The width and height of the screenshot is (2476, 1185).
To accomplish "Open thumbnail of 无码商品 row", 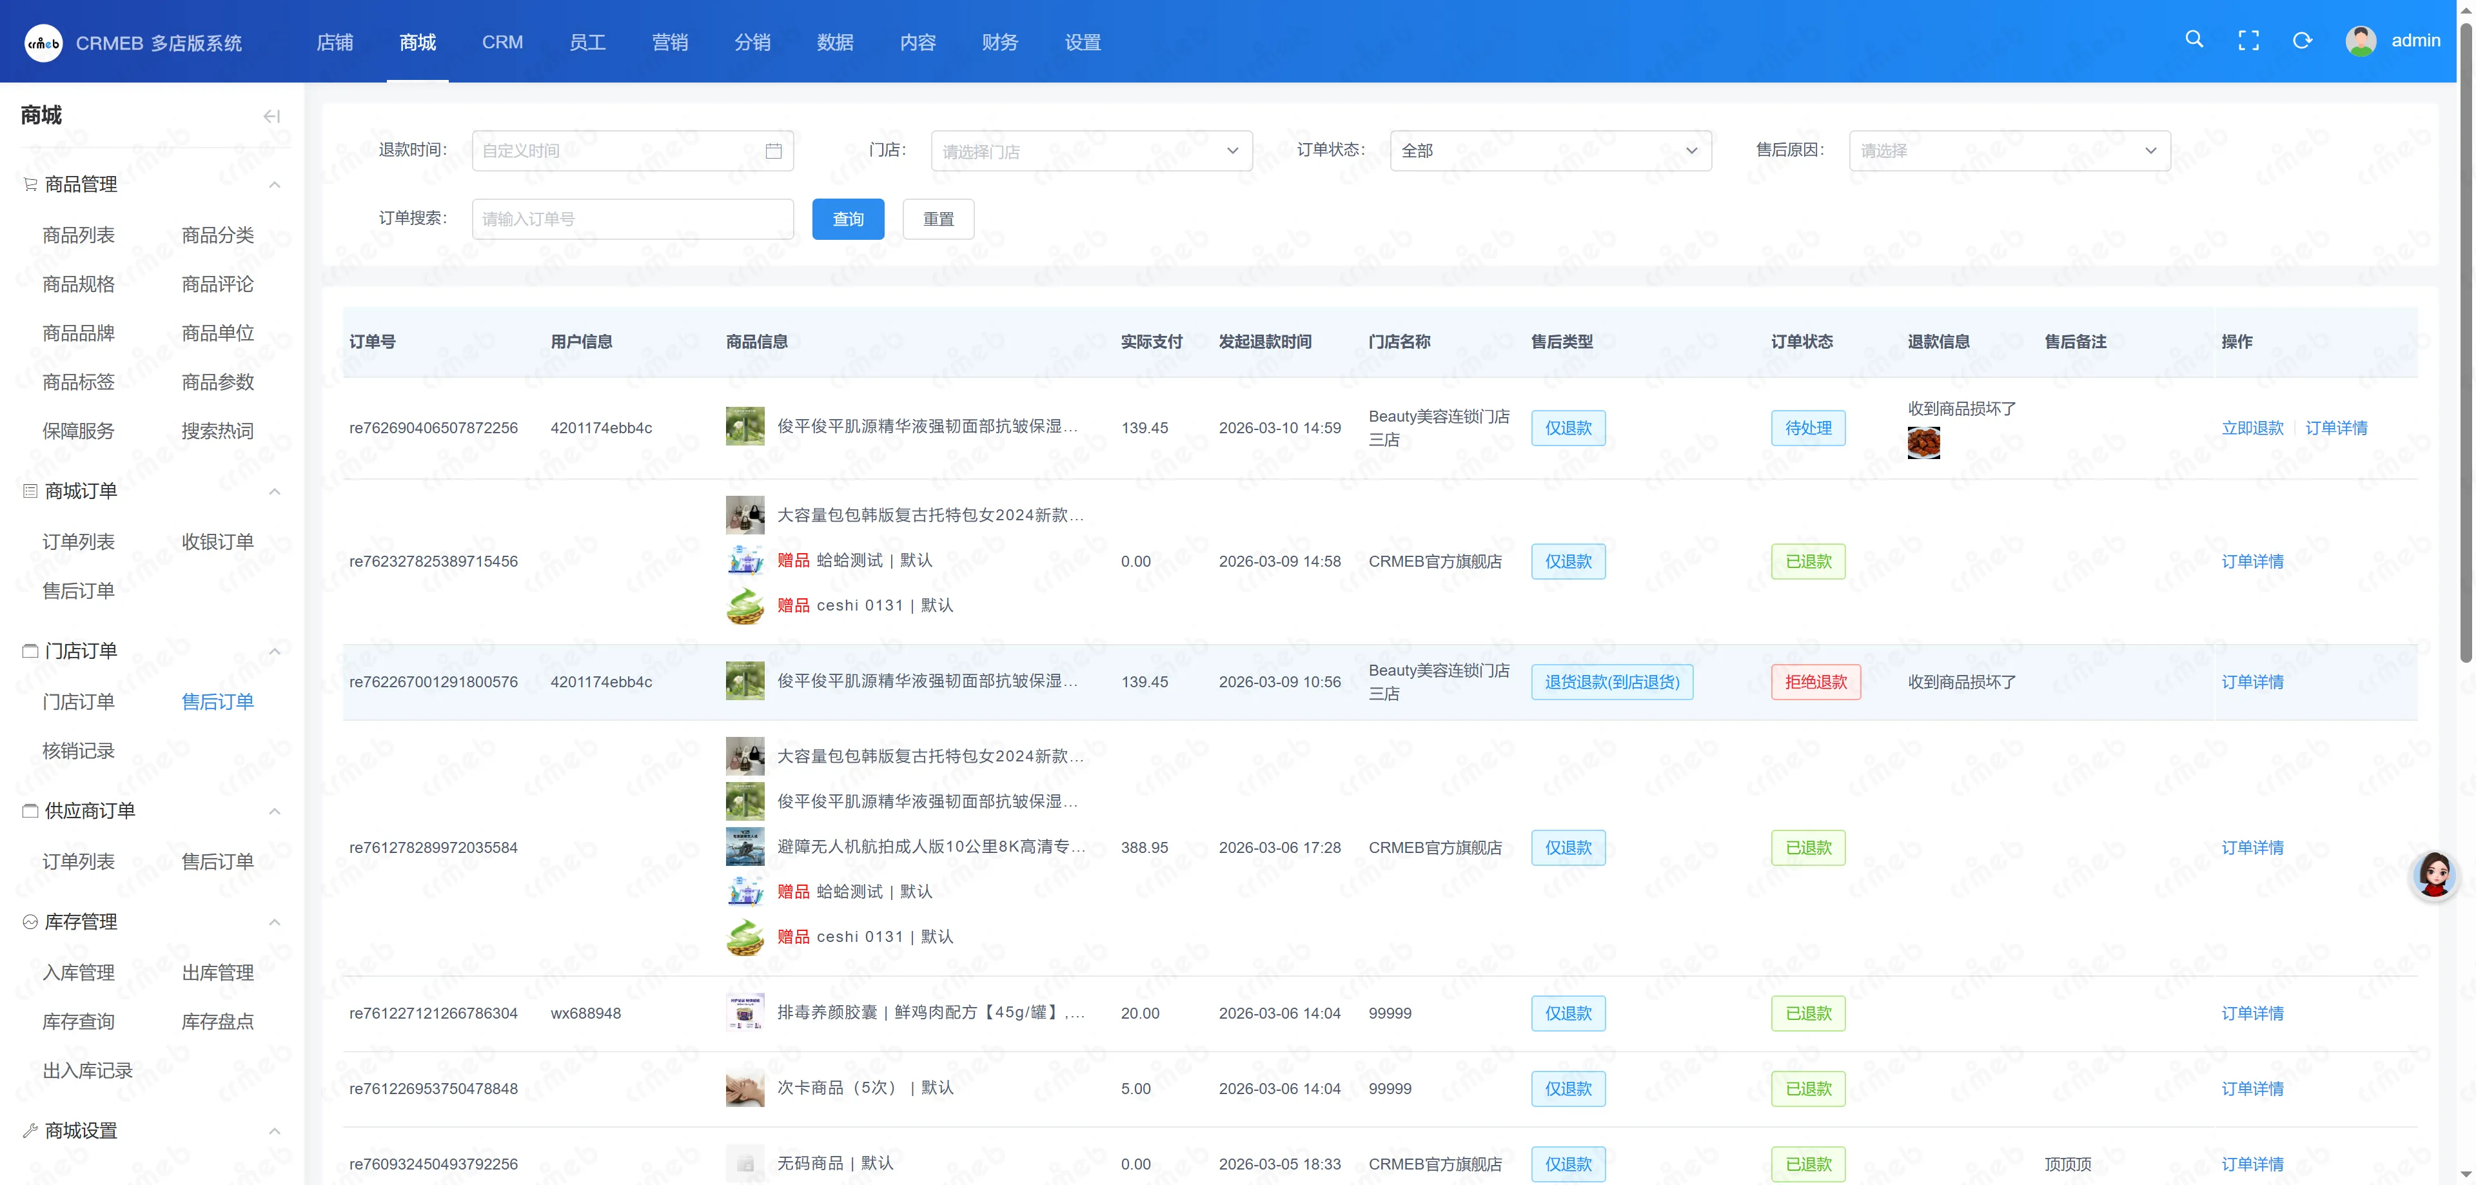I will pos(745,1163).
